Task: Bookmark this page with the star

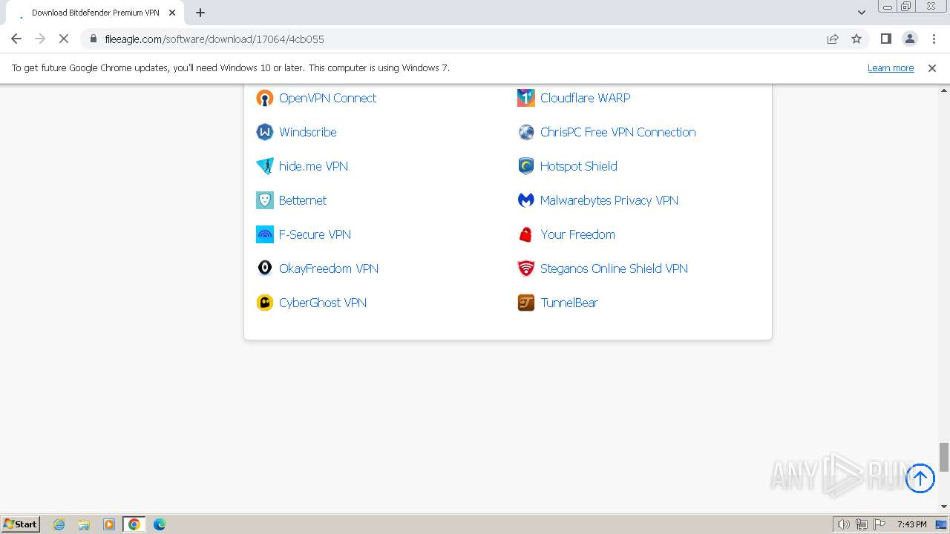Action: [856, 39]
